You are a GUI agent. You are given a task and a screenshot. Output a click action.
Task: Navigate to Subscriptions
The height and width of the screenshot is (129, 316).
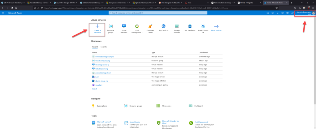click(x=102, y=106)
